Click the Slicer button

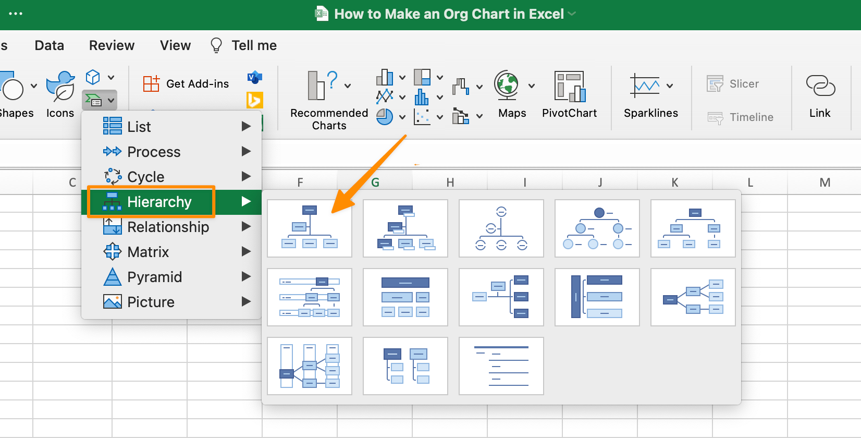(x=733, y=83)
